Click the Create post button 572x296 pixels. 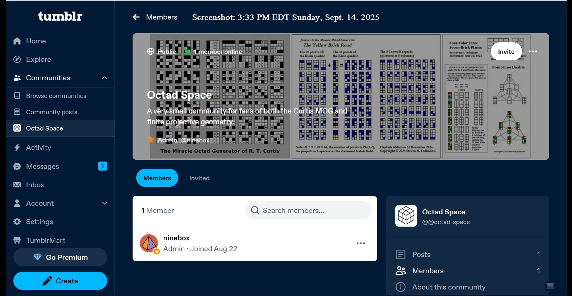pyautogui.click(x=60, y=281)
